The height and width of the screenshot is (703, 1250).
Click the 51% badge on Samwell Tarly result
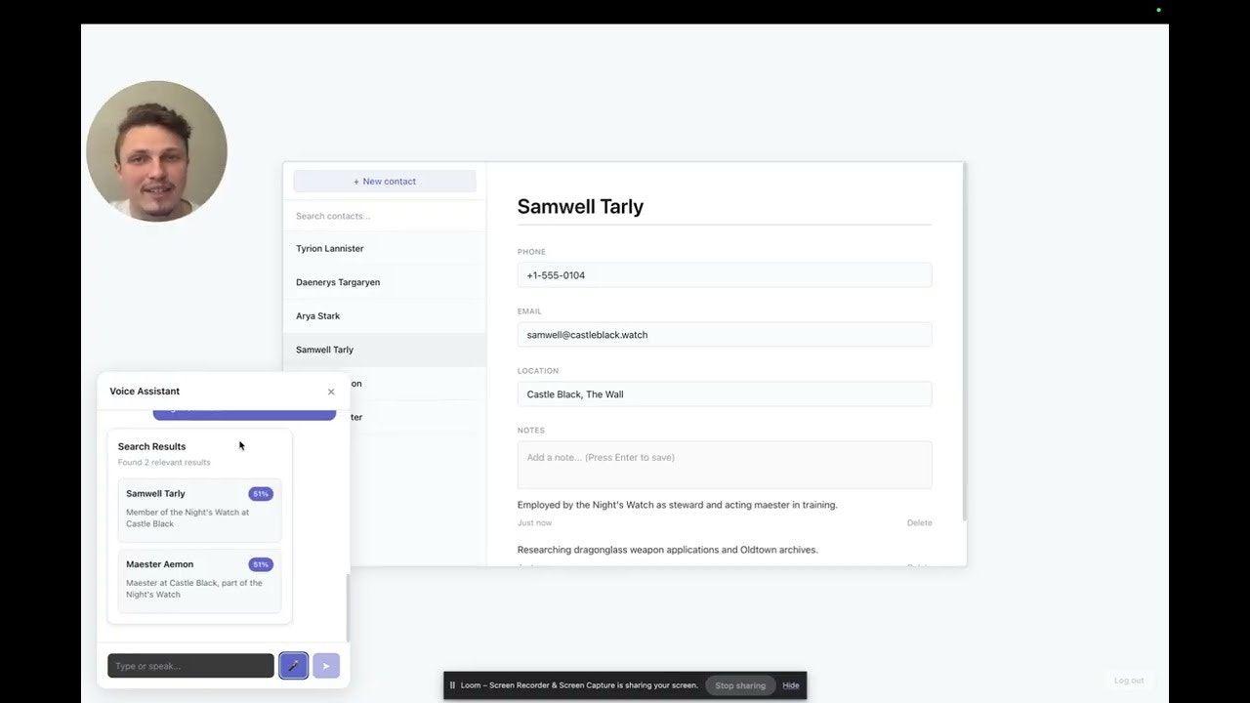pos(261,494)
